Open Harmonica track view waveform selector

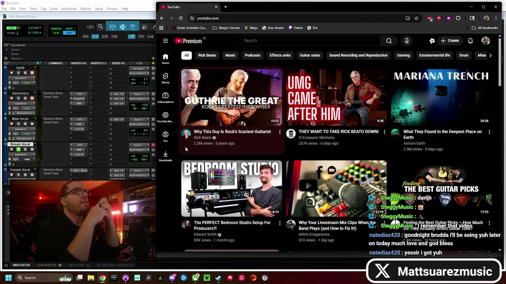click(22, 103)
